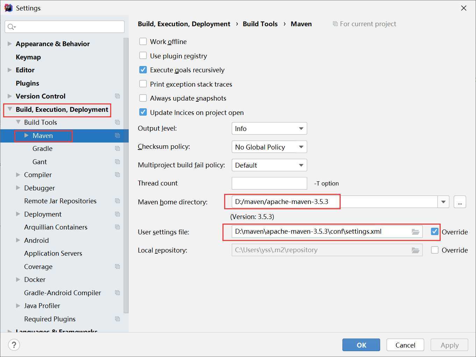Screen dimensions: 476x357
Task: Select Gradle under Build Tools
Action: click(42, 148)
